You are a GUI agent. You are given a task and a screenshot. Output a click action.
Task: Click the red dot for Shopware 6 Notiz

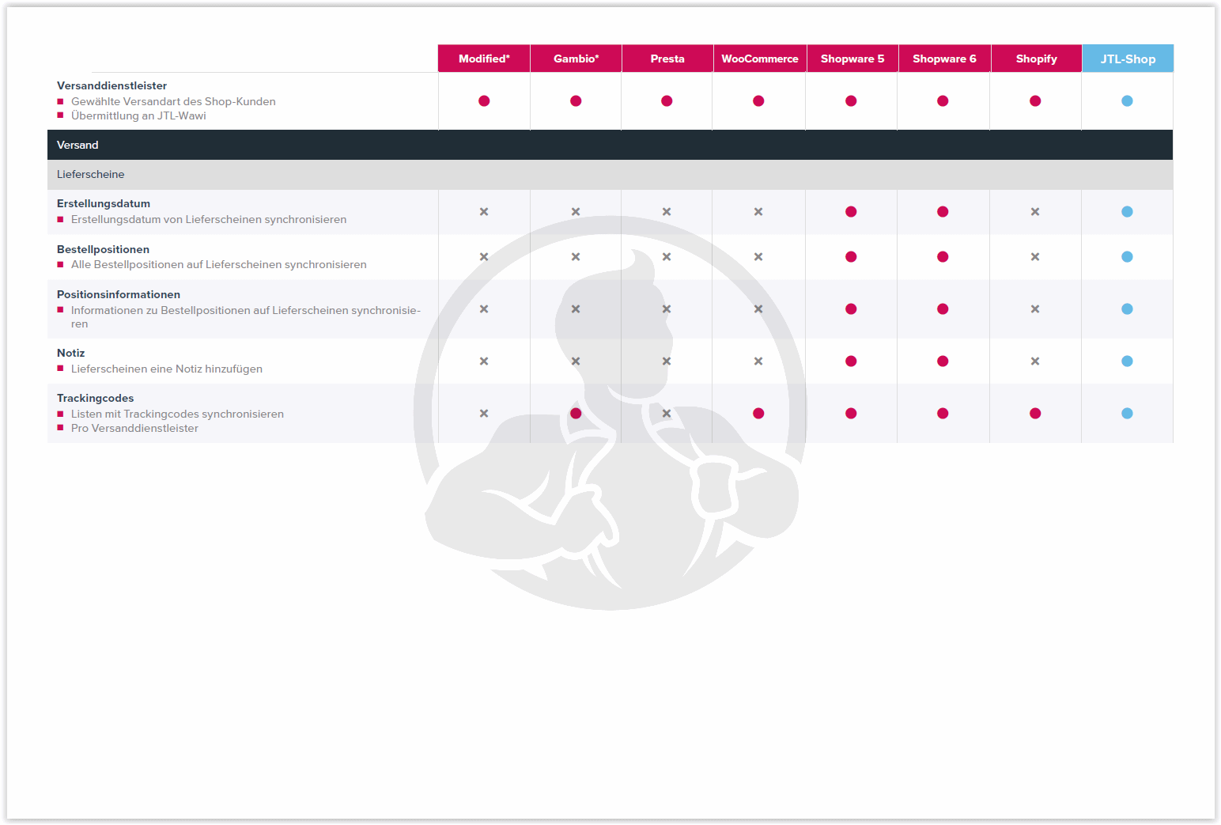(943, 361)
